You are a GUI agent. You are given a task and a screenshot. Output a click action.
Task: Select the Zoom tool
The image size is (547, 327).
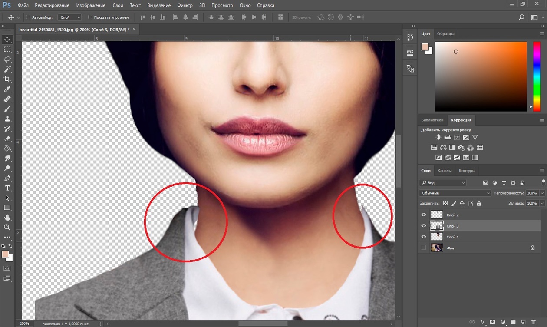pos(7,227)
